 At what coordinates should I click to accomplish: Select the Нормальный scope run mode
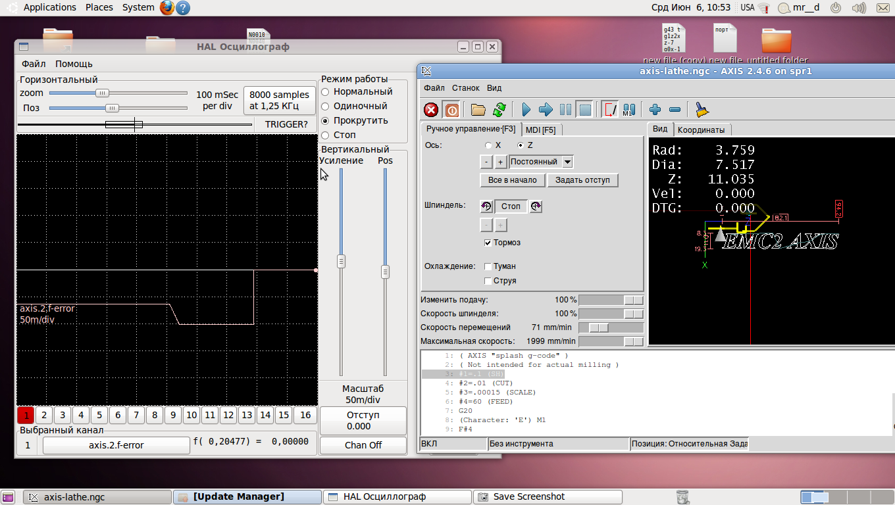325,92
